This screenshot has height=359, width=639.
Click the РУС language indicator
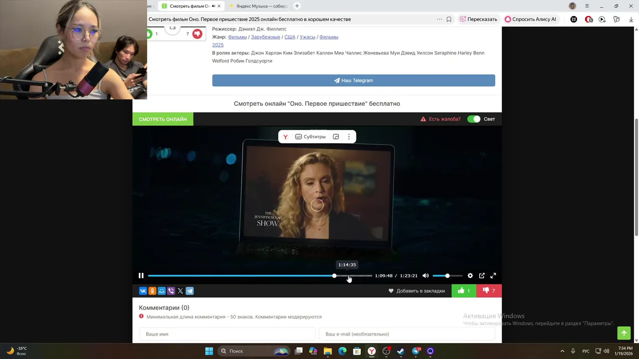[x=586, y=351]
